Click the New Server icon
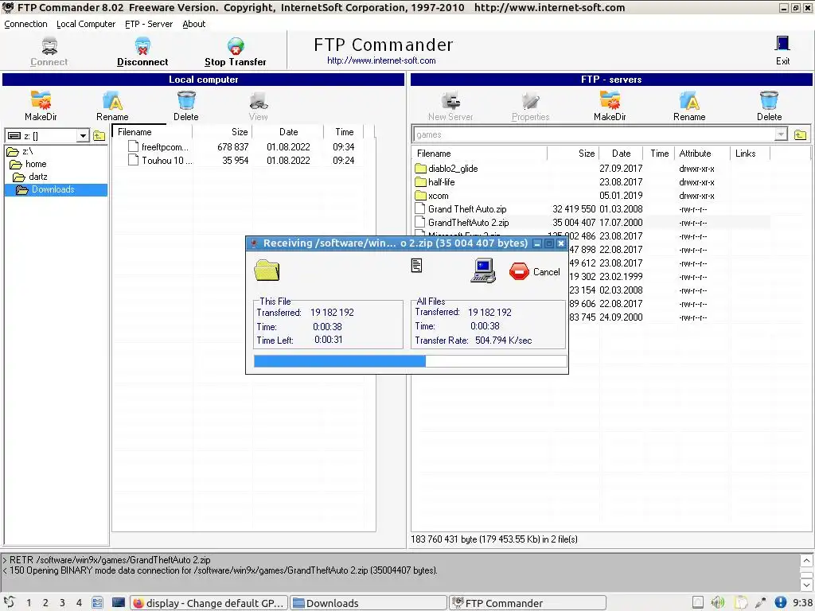The height and width of the screenshot is (611, 815). click(x=450, y=100)
